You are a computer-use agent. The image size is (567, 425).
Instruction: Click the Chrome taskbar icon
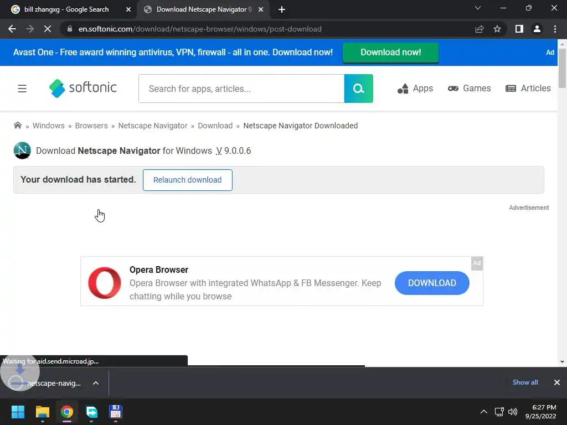pyautogui.click(x=67, y=412)
